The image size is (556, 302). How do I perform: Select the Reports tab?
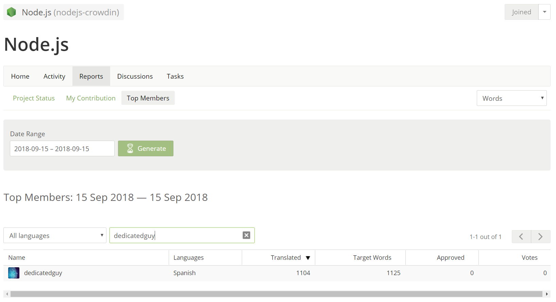click(x=91, y=76)
